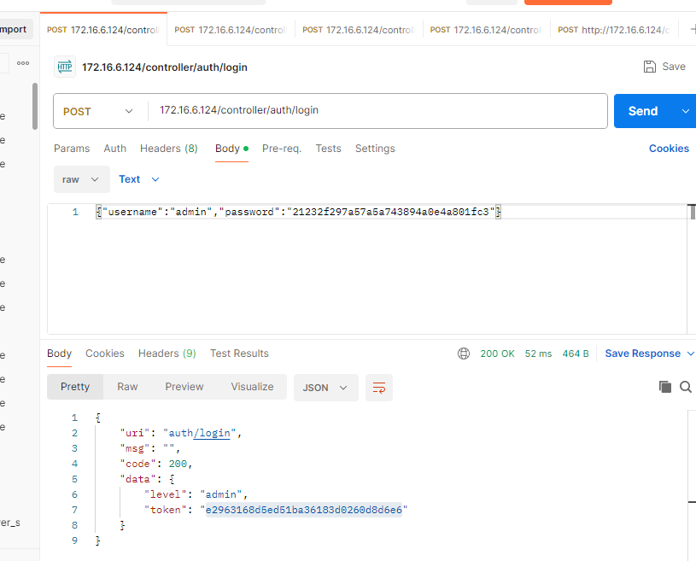Click the sidebar vertical scrollbar
Screen dimensions: 696x561
click(35, 106)
